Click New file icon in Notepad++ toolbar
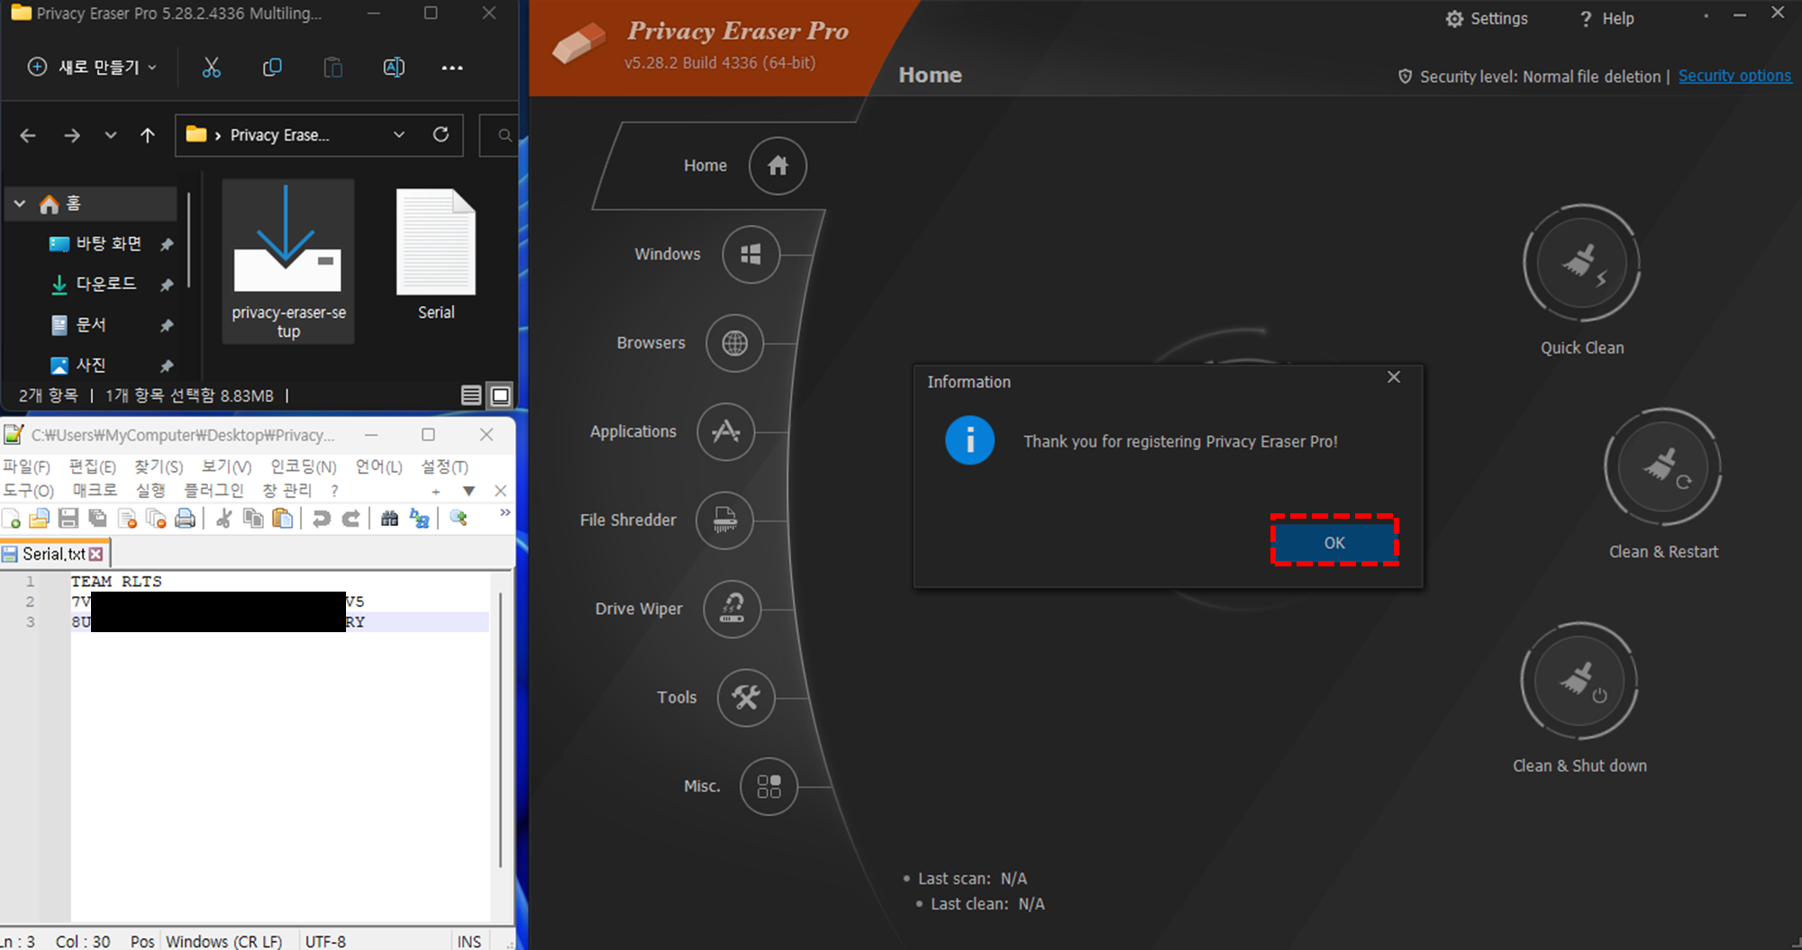 pos(12,518)
